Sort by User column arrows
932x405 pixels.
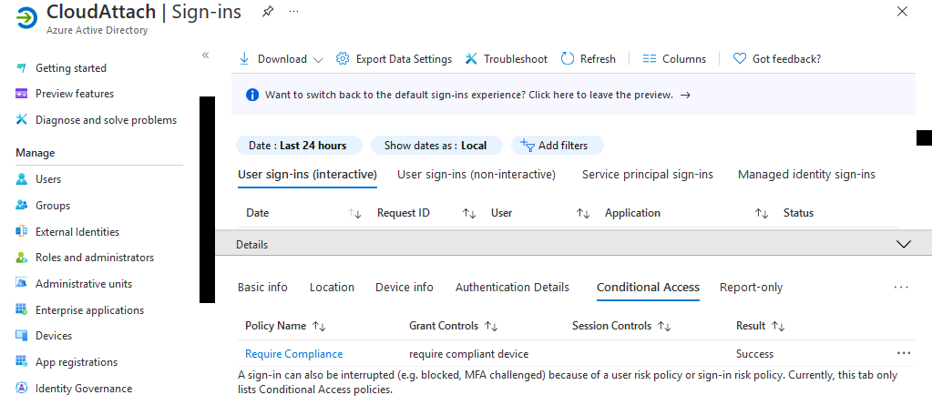583,213
